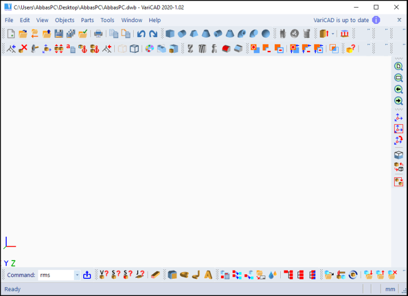Toggle the red-framed view axes icon

click(x=399, y=129)
